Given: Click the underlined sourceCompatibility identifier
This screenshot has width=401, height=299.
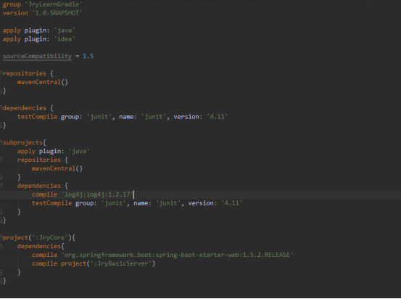Looking at the screenshot, I should 37,57.
